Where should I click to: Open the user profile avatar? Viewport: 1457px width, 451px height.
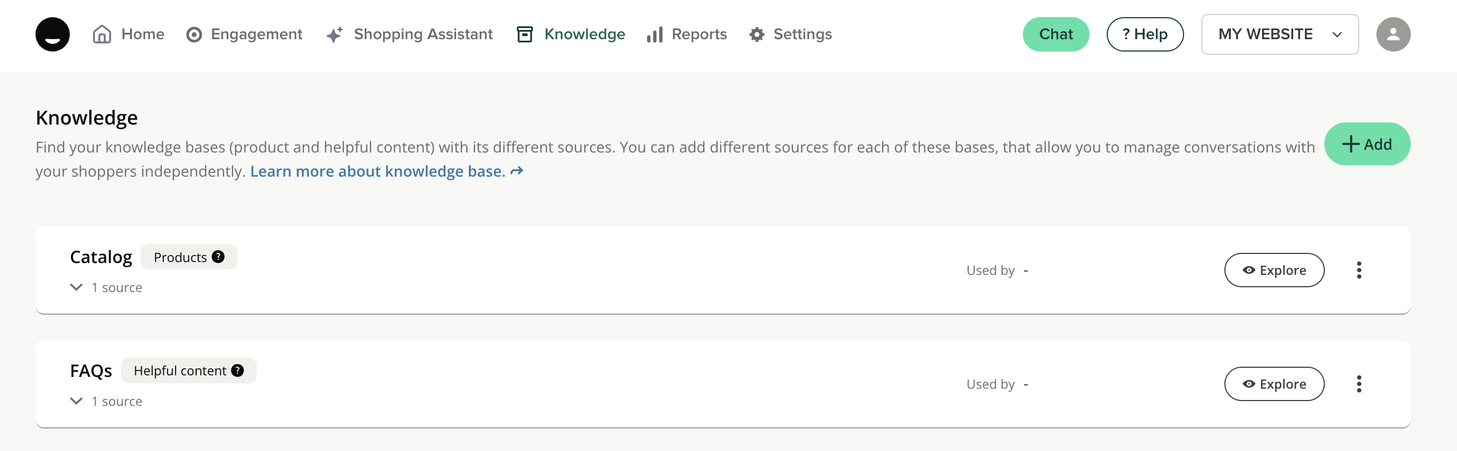tap(1393, 34)
